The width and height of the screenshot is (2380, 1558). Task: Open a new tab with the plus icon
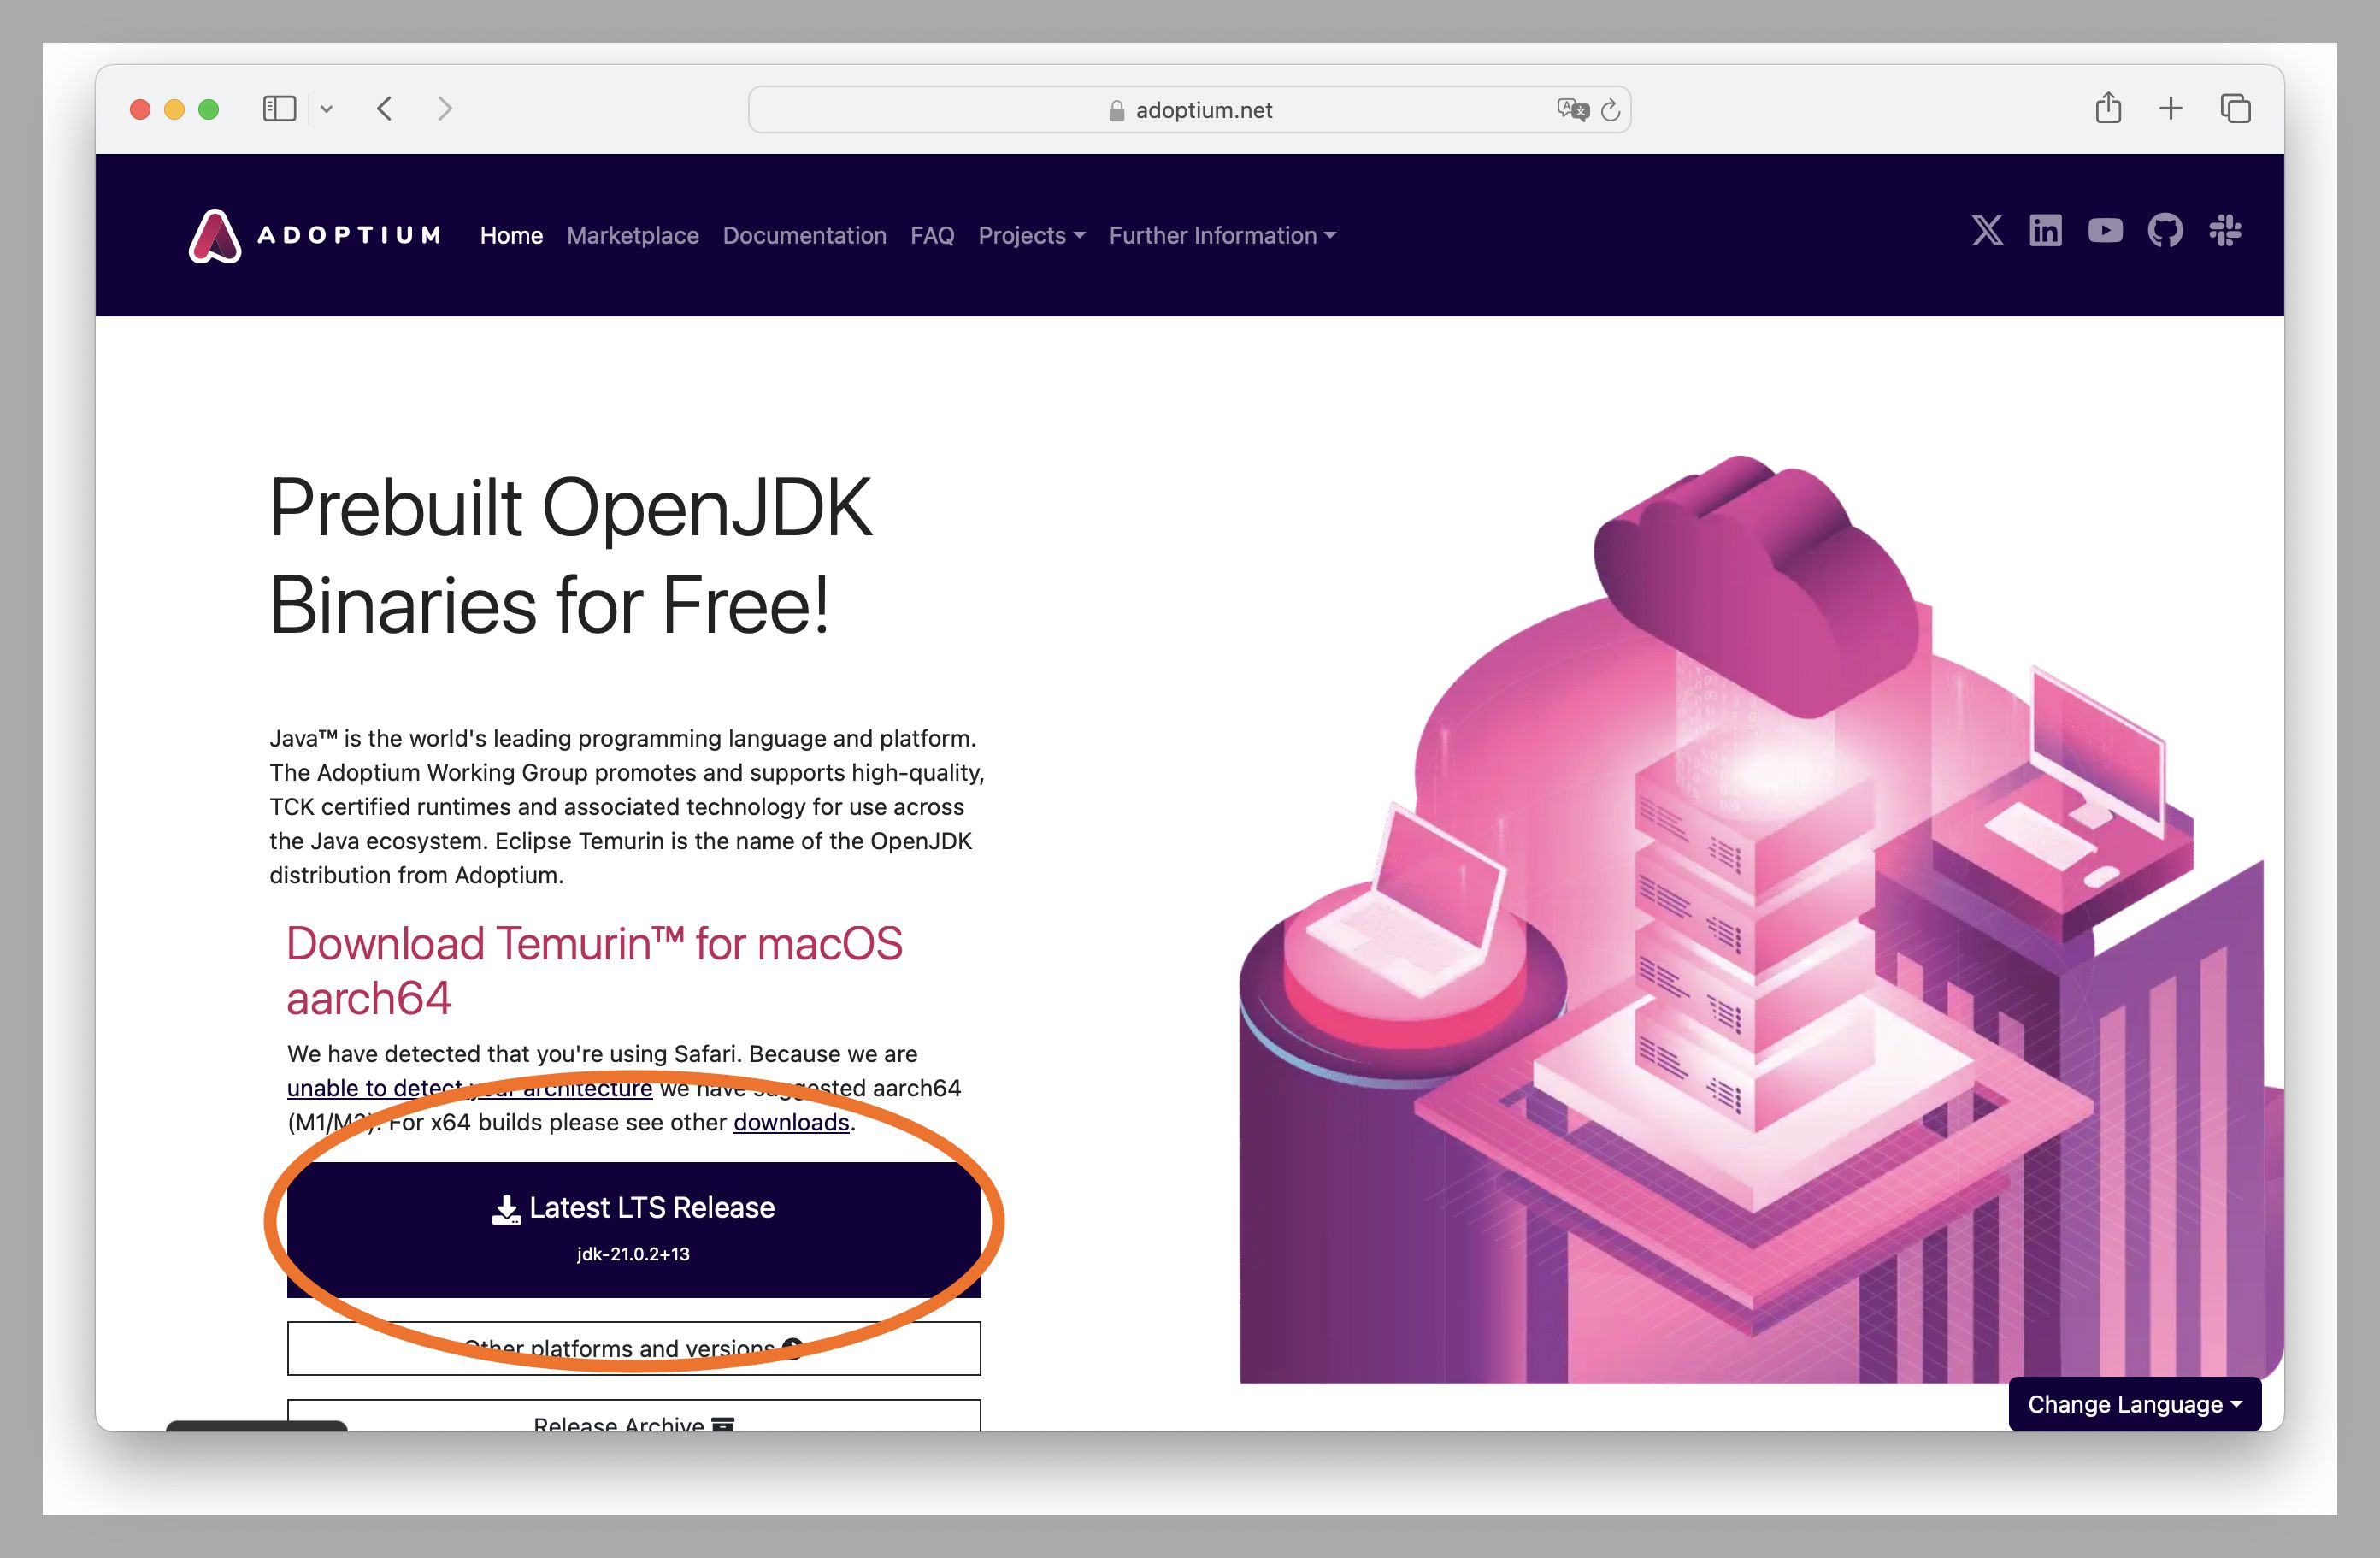2170,108
